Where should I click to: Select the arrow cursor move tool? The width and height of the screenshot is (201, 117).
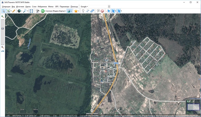[x=4, y=11]
